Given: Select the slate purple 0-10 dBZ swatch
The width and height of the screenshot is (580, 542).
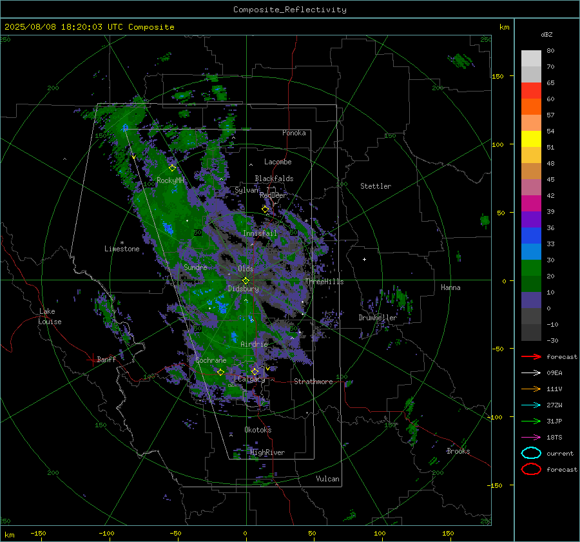Looking at the screenshot, I should [x=531, y=300].
